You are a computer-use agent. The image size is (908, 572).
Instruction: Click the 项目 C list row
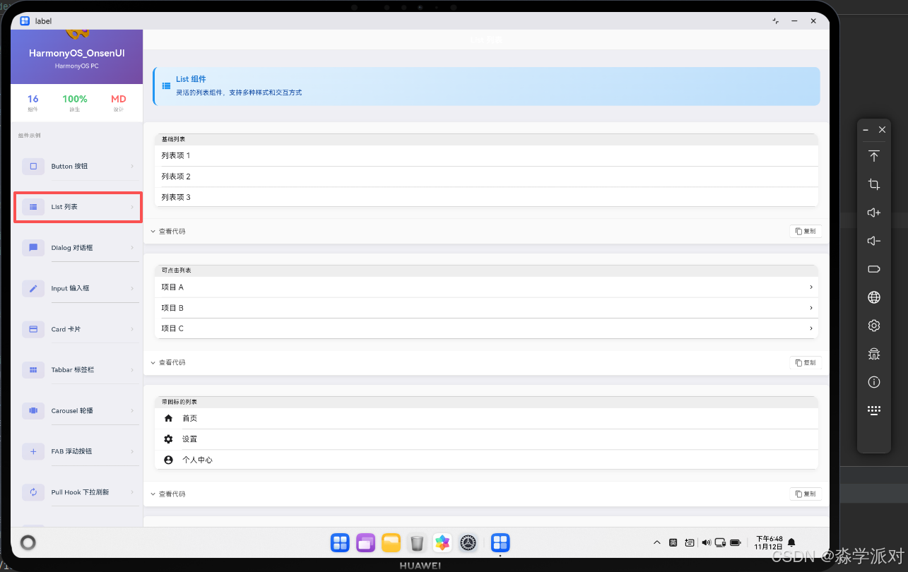(486, 328)
